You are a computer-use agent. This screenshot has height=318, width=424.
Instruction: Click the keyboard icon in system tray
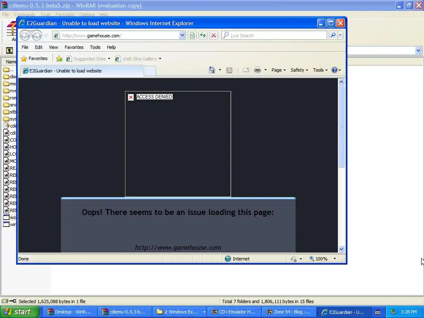[378, 312]
